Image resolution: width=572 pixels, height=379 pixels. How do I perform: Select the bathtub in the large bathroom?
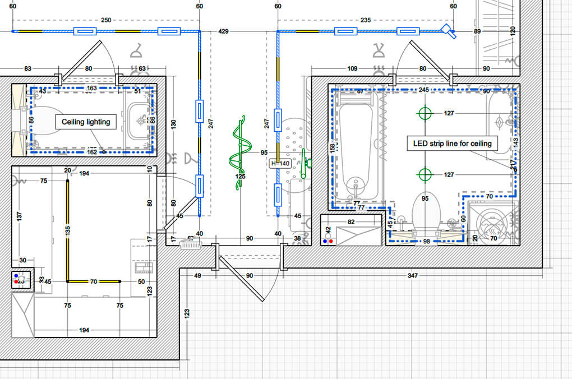tap(356, 149)
